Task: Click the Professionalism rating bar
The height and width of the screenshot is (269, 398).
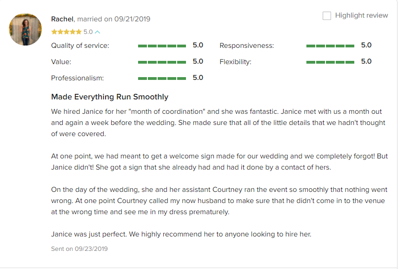Action: pyautogui.click(x=162, y=79)
